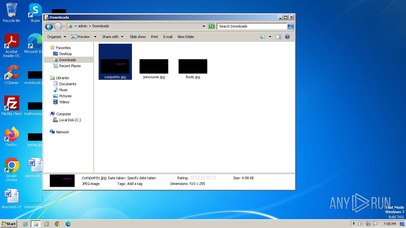Select Network in the navigation pane

click(x=62, y=132)
